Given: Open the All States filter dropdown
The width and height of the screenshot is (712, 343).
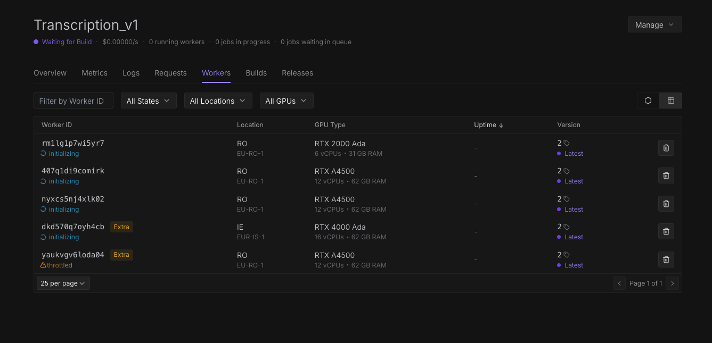Looking at the screenshot, I should click(x=149, y=101).
